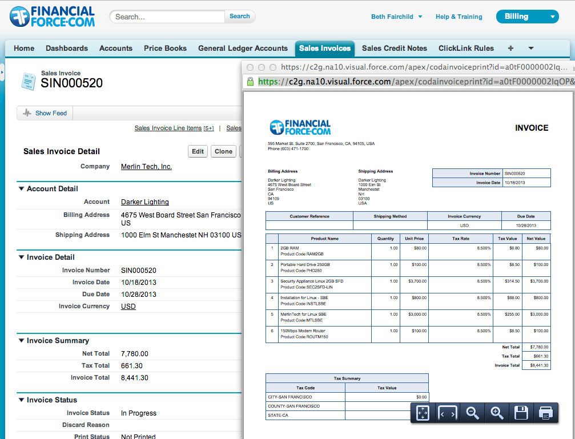
Task: Select the Sales Invoices tab
Action: click(x=325, y=49)
